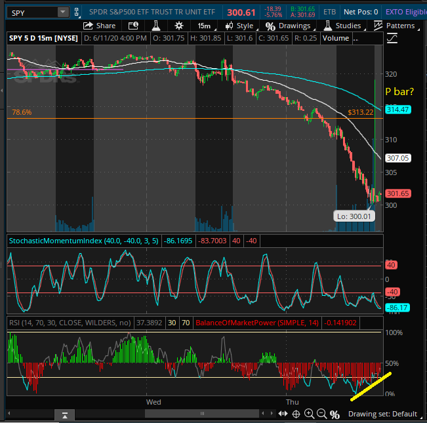Open the Share menu

pyautogui.click(x=100, y=26)
